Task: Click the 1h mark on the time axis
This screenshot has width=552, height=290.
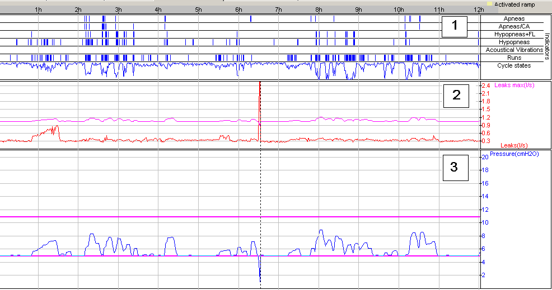Action: coord(38,10)
